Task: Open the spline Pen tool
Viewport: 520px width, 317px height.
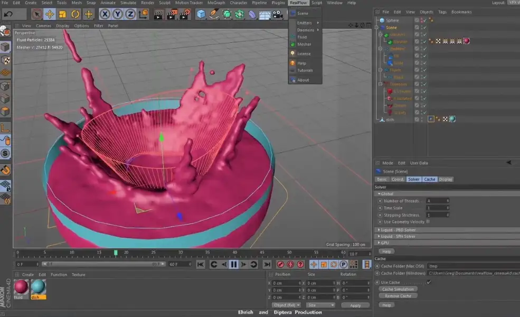Action: tap(214, 14)
